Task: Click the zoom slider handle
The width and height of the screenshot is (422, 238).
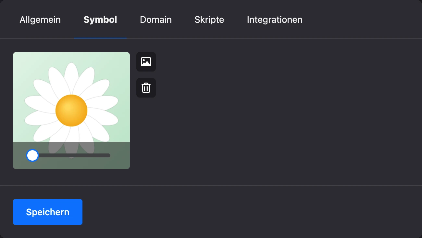Action: [32, 155]
